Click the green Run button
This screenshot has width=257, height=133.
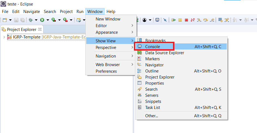tap(42, 20)
